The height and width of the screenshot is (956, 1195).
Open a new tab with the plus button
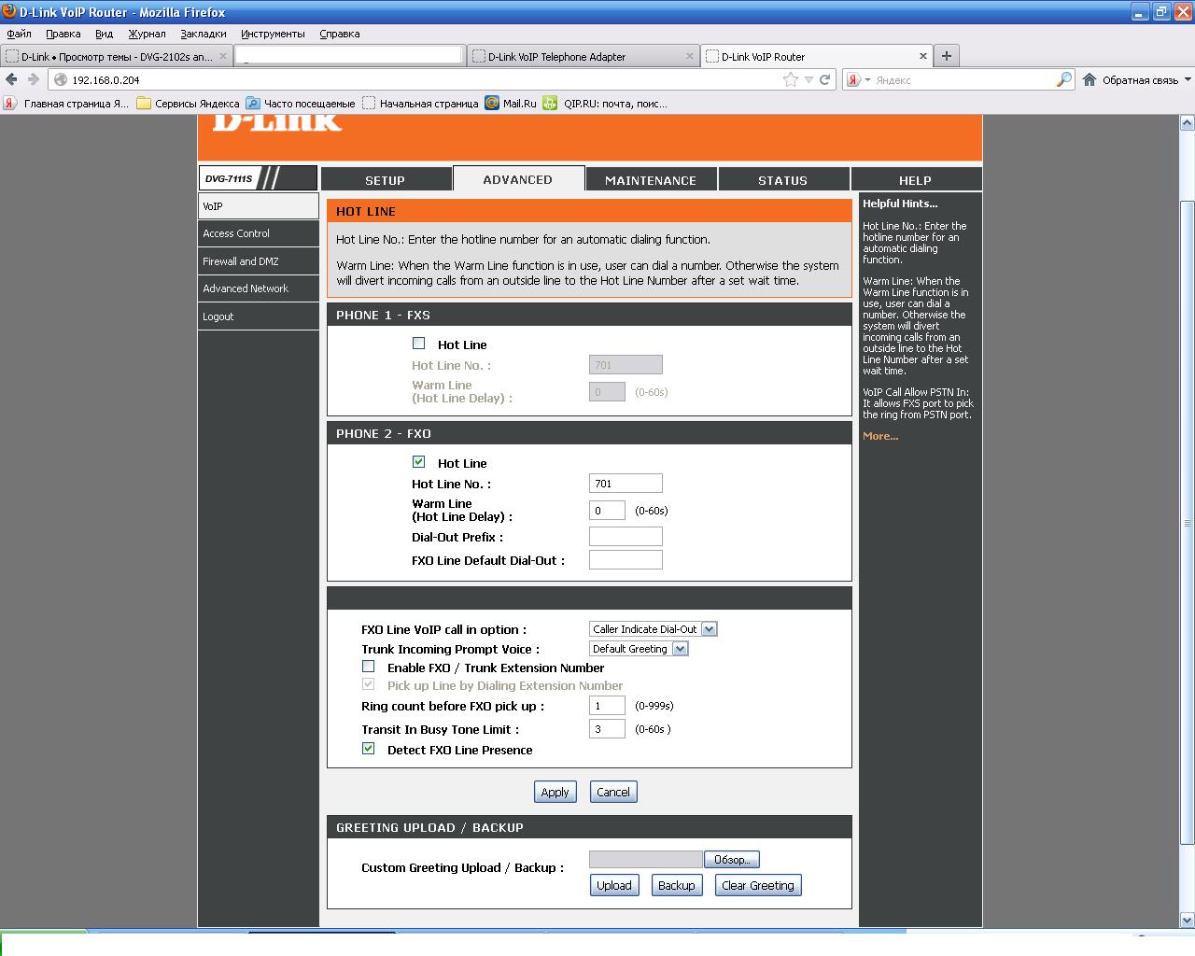point(946,56)
